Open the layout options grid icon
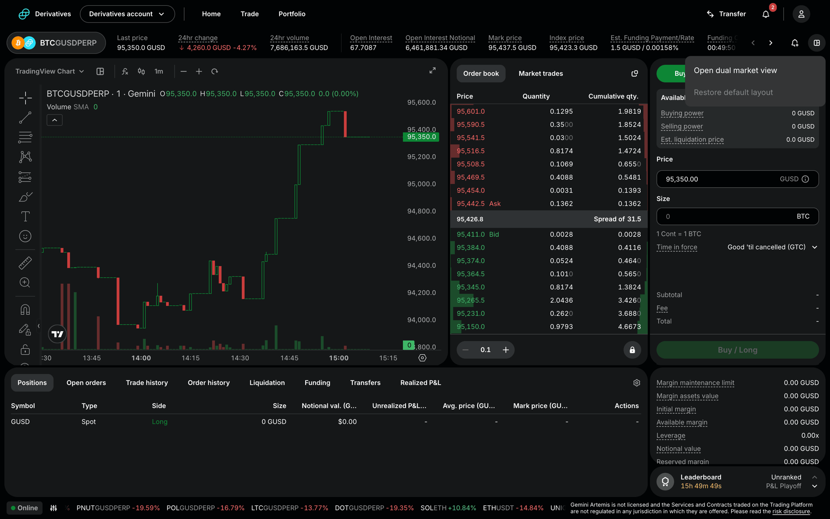Viewport: 830px width, 519px height. pos(817,43)
